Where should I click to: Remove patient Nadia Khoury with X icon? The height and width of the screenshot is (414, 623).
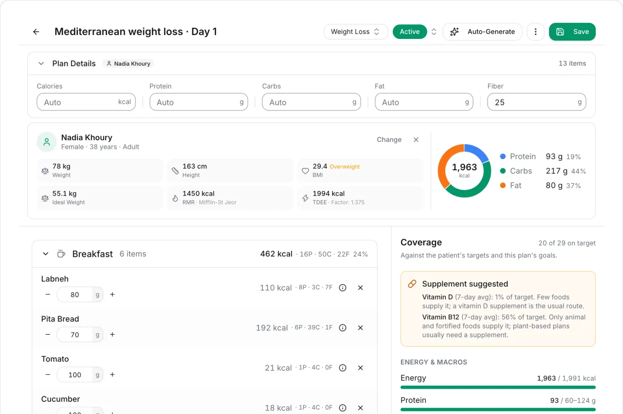click(416, 140)
